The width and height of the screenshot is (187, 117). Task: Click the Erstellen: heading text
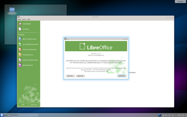tap(21, 35)
